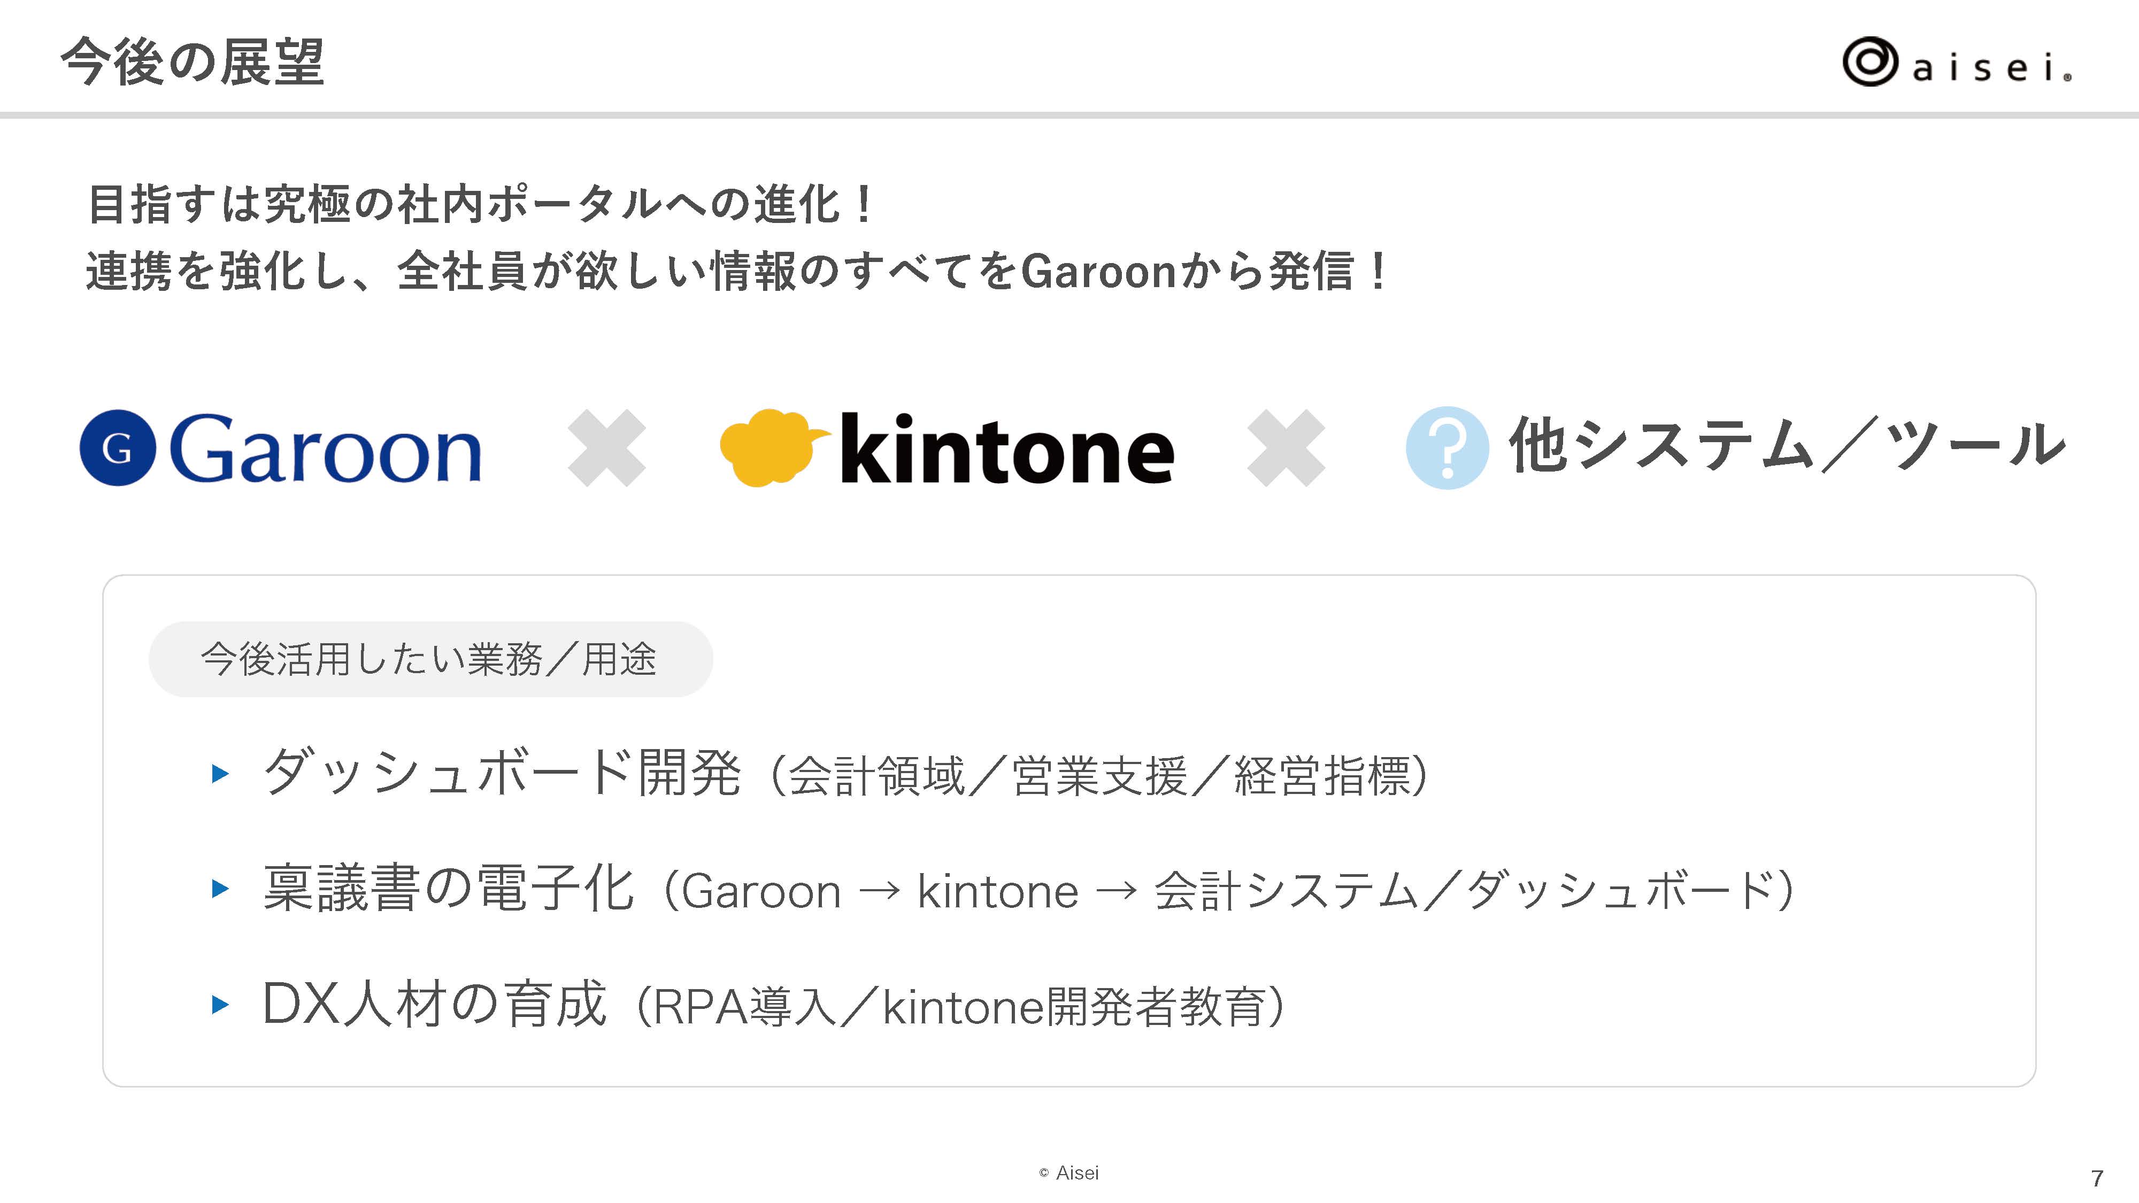
Task: Click the gray X between Garoon and kintone
Action: 607,448
